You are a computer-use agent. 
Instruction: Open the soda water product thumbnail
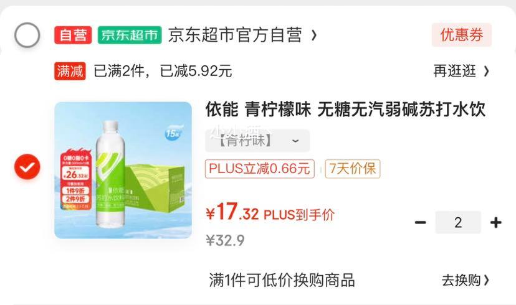tap(123, 170)
